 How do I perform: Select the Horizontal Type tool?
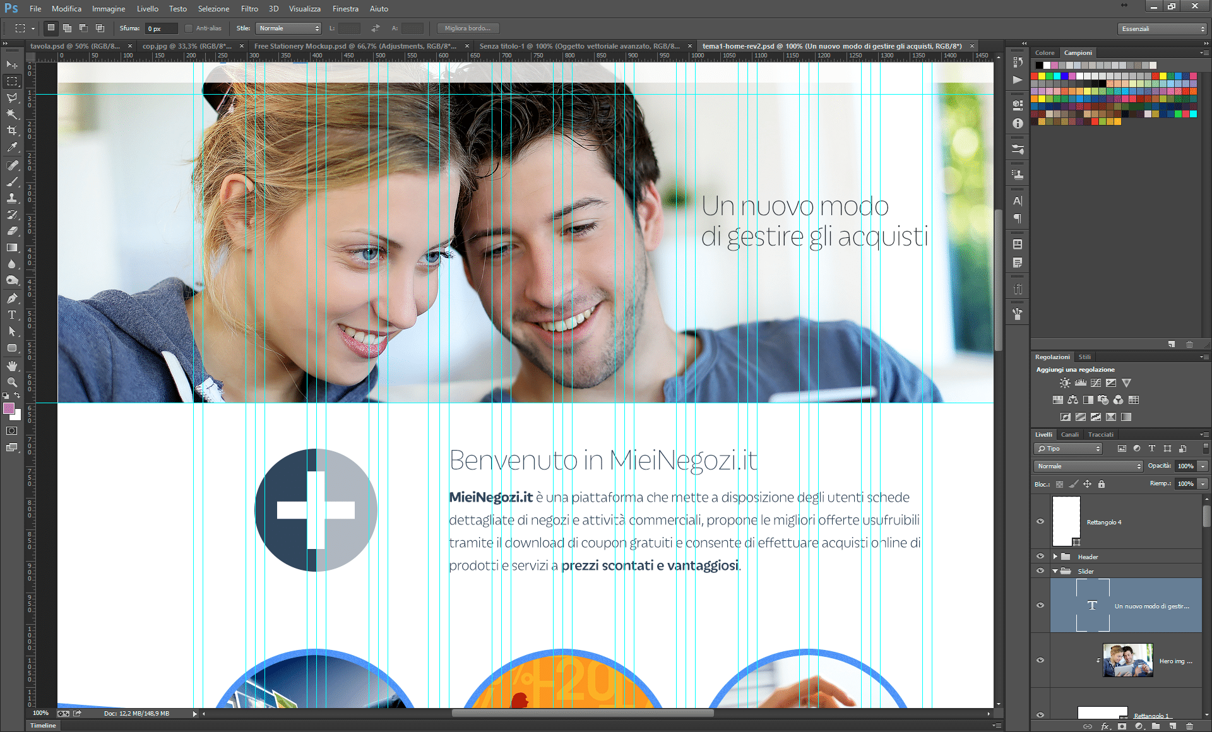[12, 314]
